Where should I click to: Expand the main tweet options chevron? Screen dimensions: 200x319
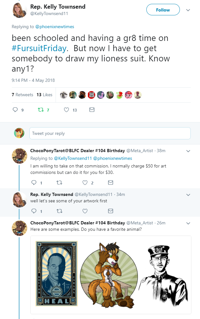click(188, 10)
